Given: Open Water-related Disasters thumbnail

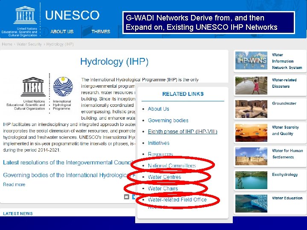Looking at the screenshot, I should (251, 86).
